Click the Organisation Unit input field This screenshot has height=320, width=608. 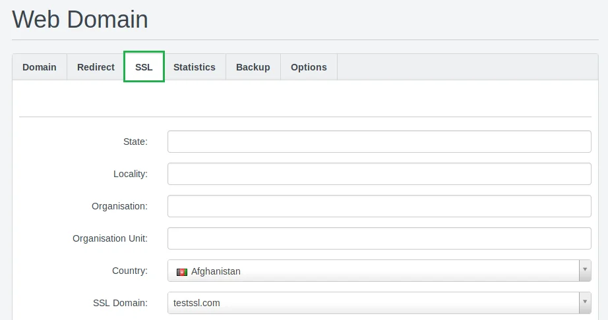(x=379, y=238)
